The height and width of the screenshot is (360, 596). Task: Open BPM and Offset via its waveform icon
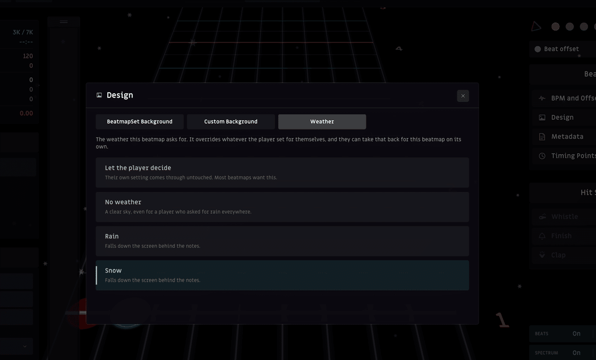pos(542,98)
